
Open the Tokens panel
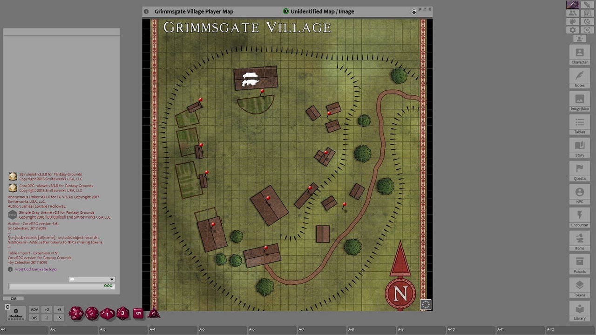coord(579,288)
